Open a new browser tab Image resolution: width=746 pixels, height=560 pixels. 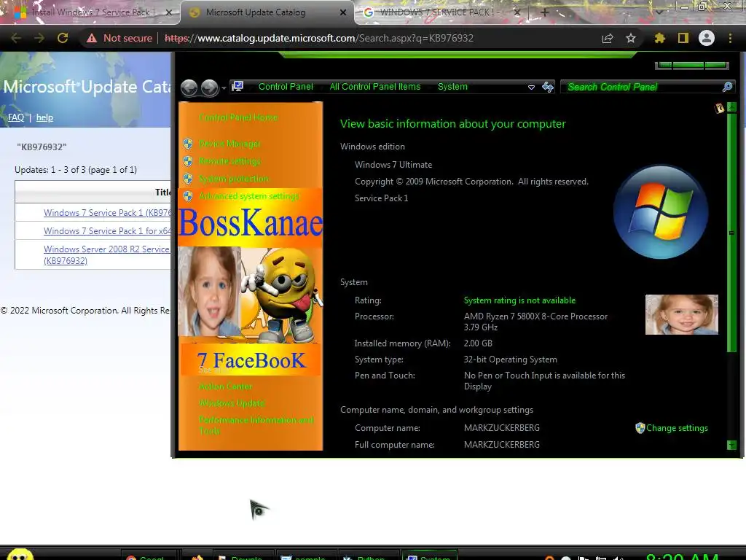coord(545,12)
